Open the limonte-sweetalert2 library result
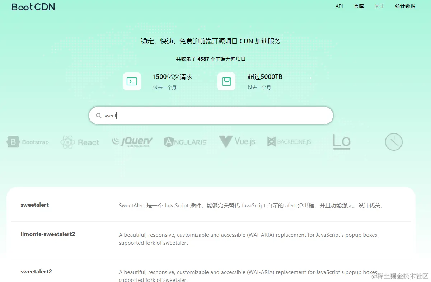This screenshot has height=282, width=431. point(48,234)
